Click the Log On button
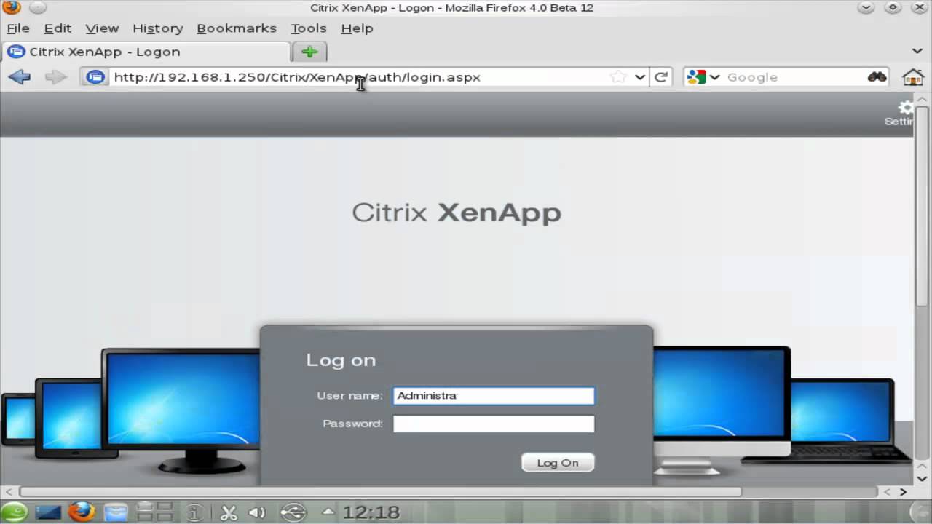The height and width of the screenshot is (524, 932). click(558, 463)
